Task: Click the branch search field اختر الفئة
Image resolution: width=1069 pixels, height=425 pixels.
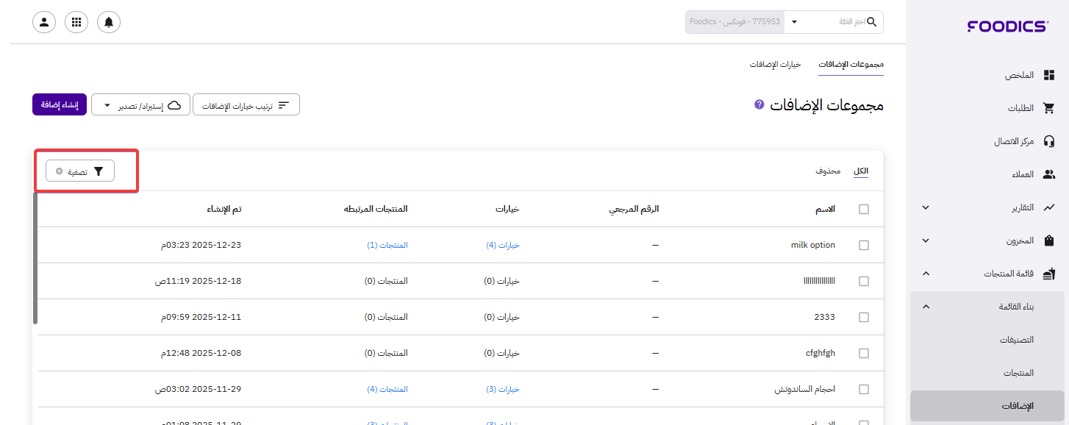Action: (x=834, y=22)
